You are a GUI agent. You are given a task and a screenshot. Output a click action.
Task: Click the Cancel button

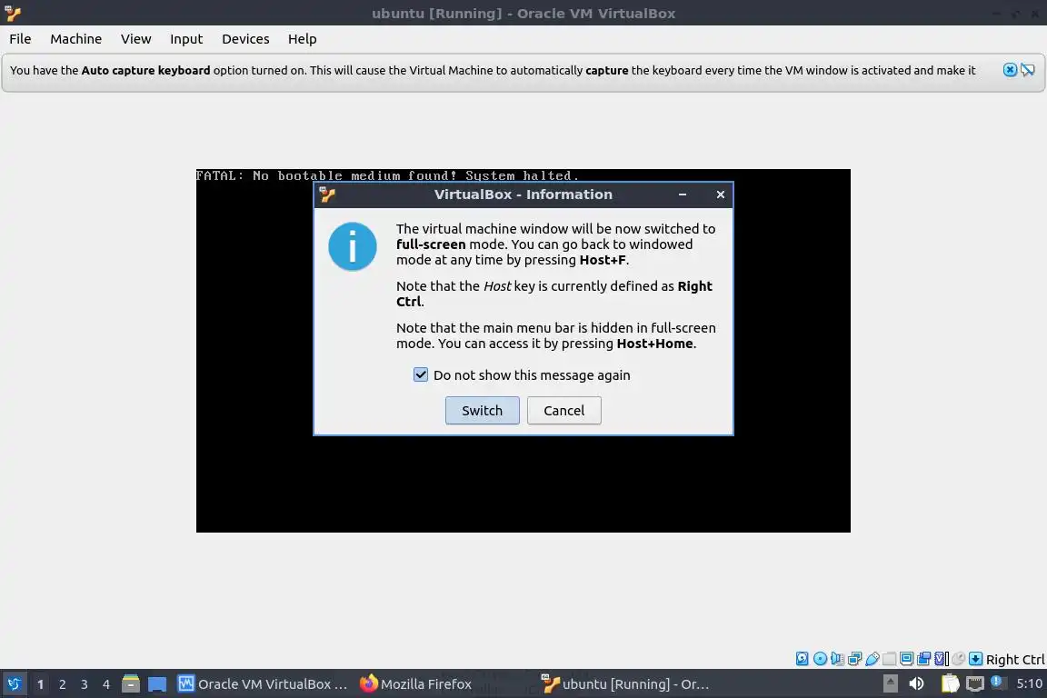click(x=564, y=410)
